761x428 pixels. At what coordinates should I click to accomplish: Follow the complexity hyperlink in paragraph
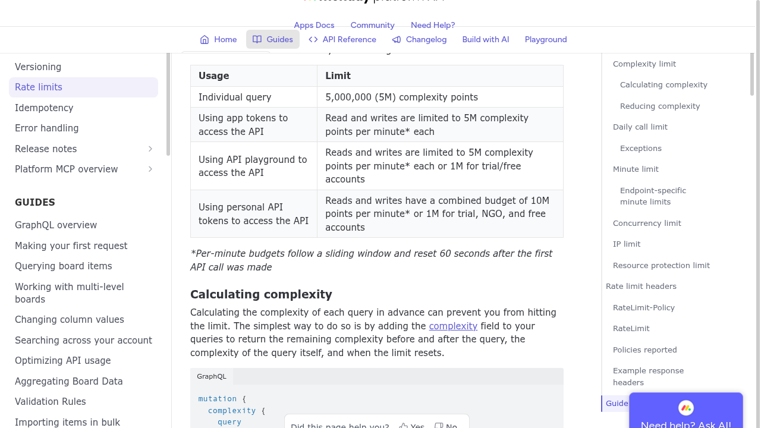point(453,326)
